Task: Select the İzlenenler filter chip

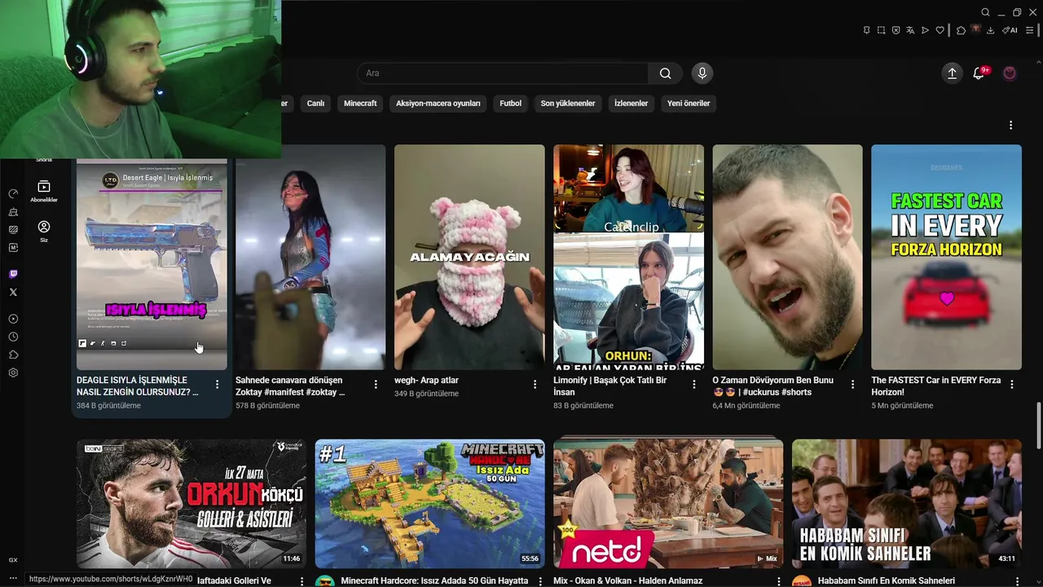Action: [632, 104]
